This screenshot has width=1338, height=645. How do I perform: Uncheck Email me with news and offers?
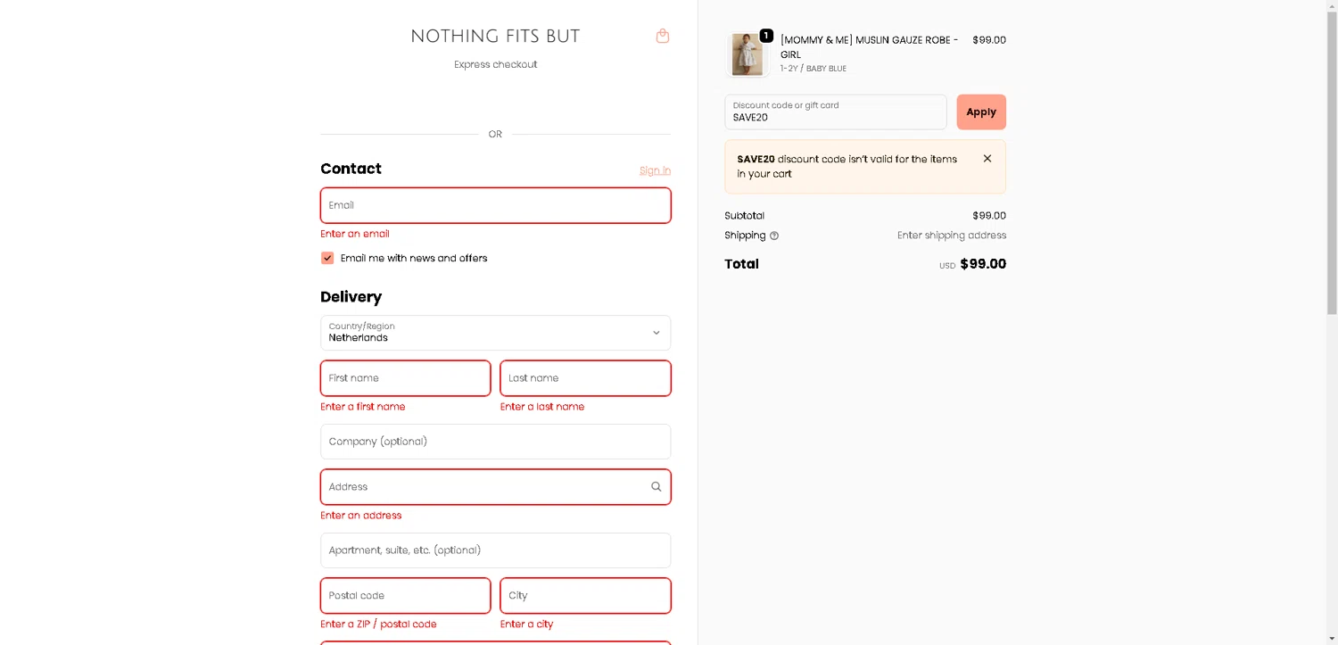(327, 258)
